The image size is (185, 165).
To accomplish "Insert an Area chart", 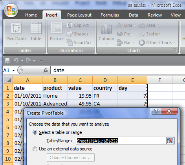I will pos(149,25).
